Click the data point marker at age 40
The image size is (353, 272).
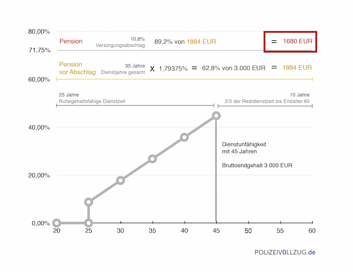tap(185, 137)
